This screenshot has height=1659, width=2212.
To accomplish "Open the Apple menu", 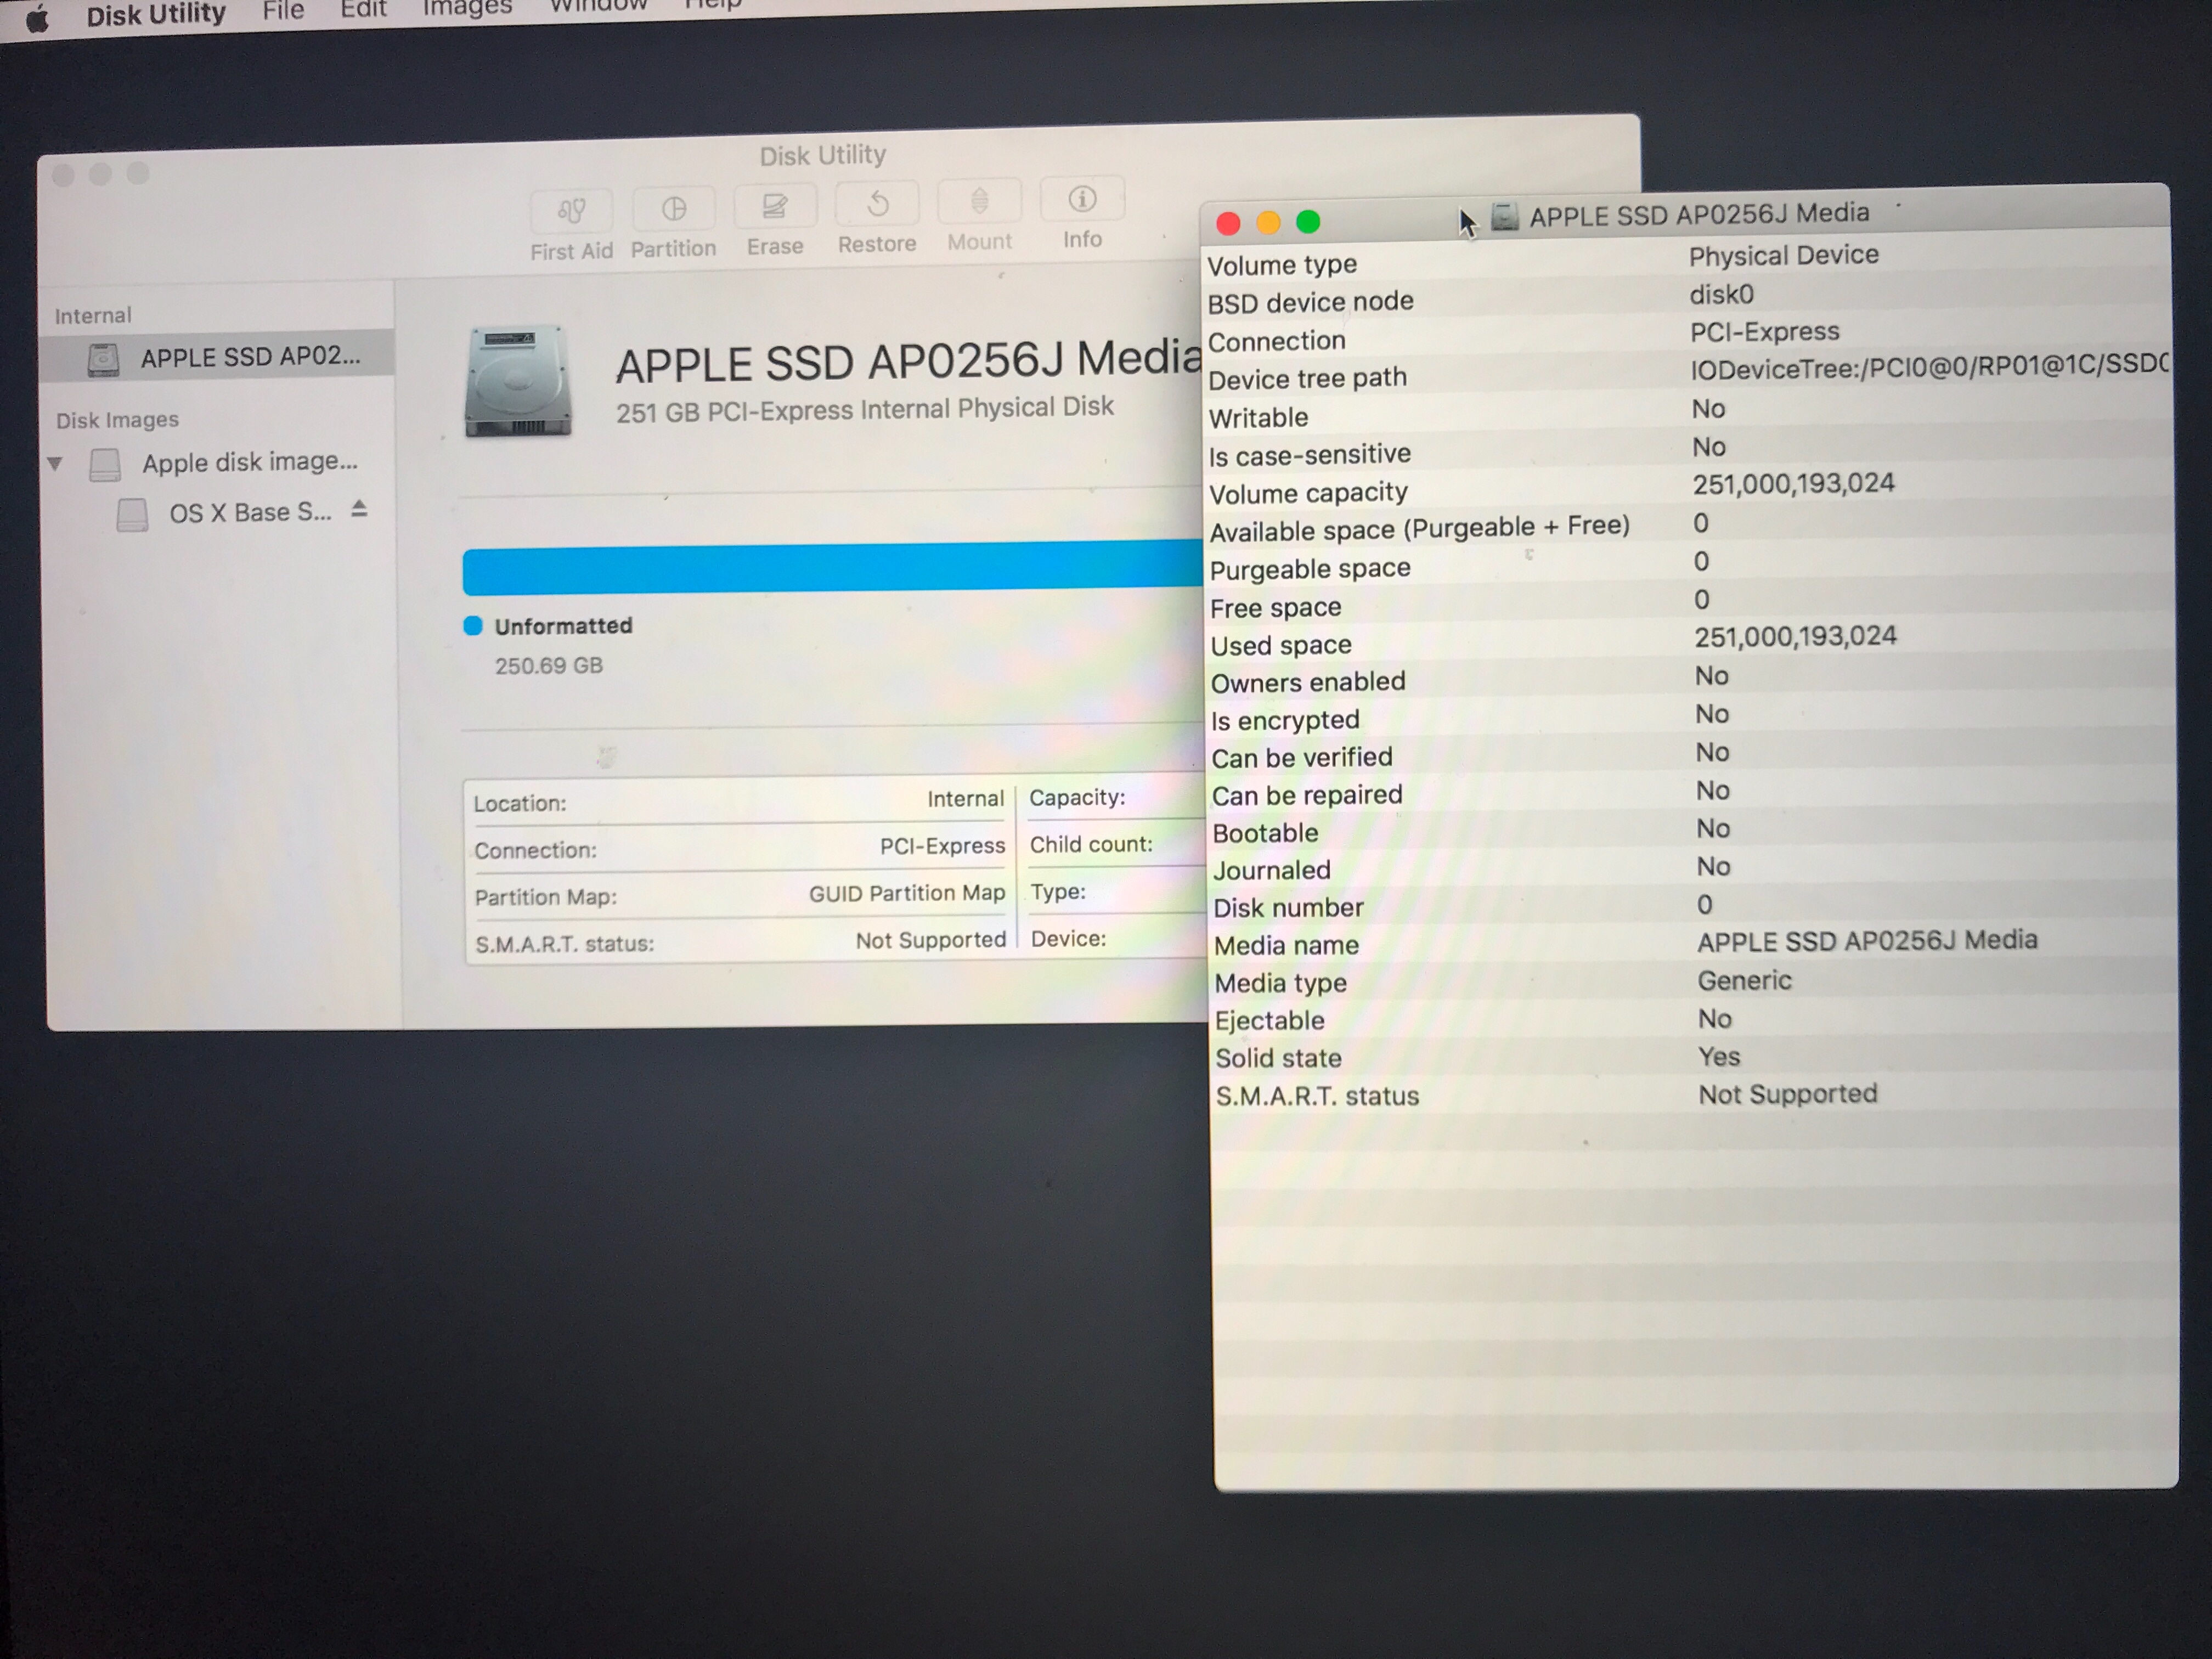I will [x=37, y=18].
